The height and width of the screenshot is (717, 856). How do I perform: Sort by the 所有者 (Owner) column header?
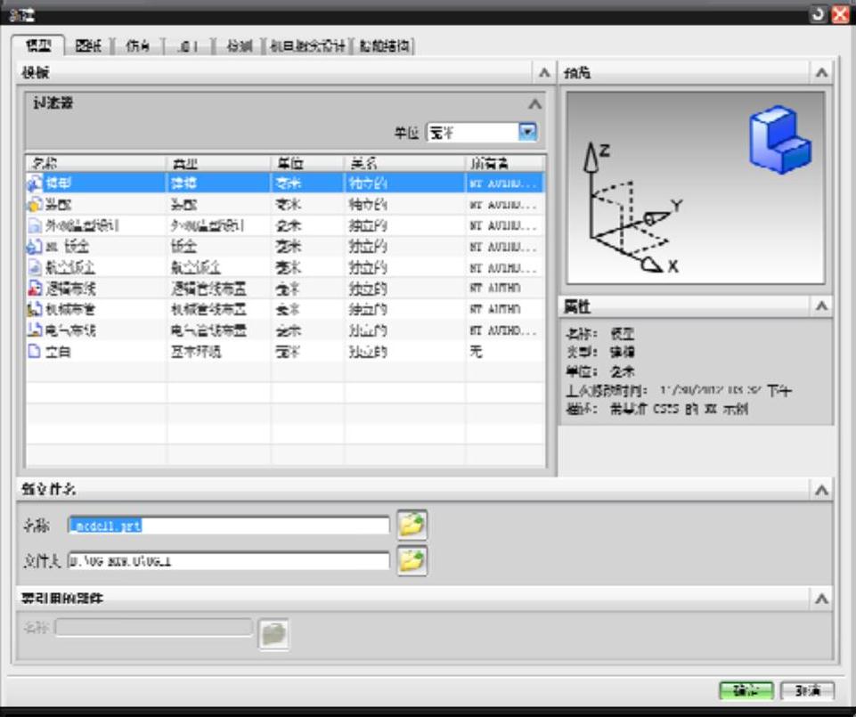click(505, 163)
